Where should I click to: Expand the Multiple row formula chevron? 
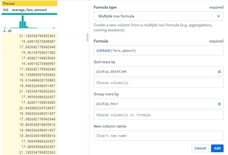point(218,16)
